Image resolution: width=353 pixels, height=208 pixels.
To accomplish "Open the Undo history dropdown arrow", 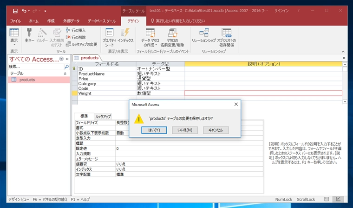I will coord(29,11).
